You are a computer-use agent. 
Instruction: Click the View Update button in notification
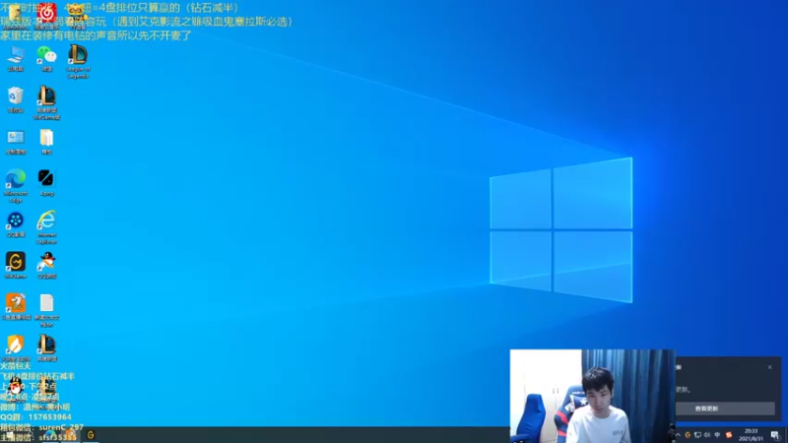tap(724, 409)
